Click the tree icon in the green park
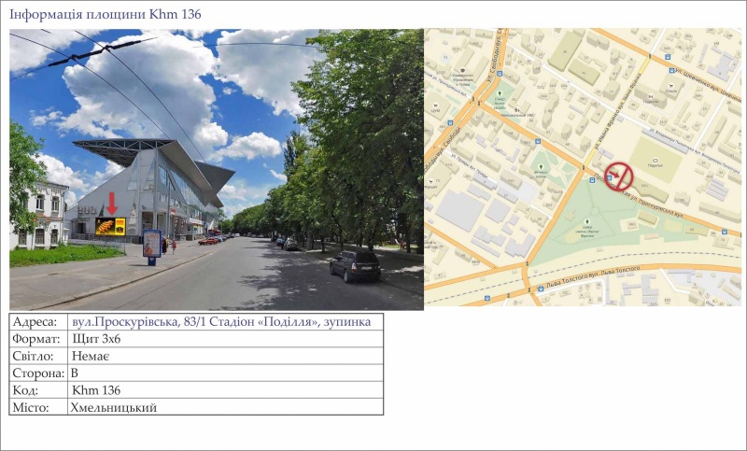747x451 pixels. click(x=586, y=221)
